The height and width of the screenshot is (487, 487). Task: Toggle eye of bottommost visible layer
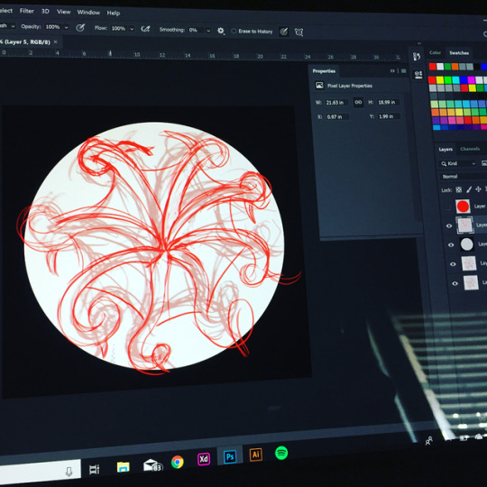pos(455,283)
